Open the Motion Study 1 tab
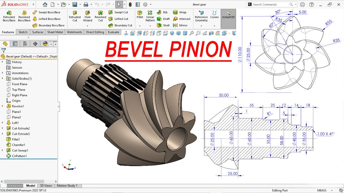The width and height of the screenshot is (344, 193). coord(67,185)
